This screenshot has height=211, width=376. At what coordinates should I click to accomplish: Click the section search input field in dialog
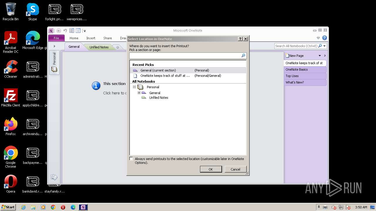pos(185,56)
